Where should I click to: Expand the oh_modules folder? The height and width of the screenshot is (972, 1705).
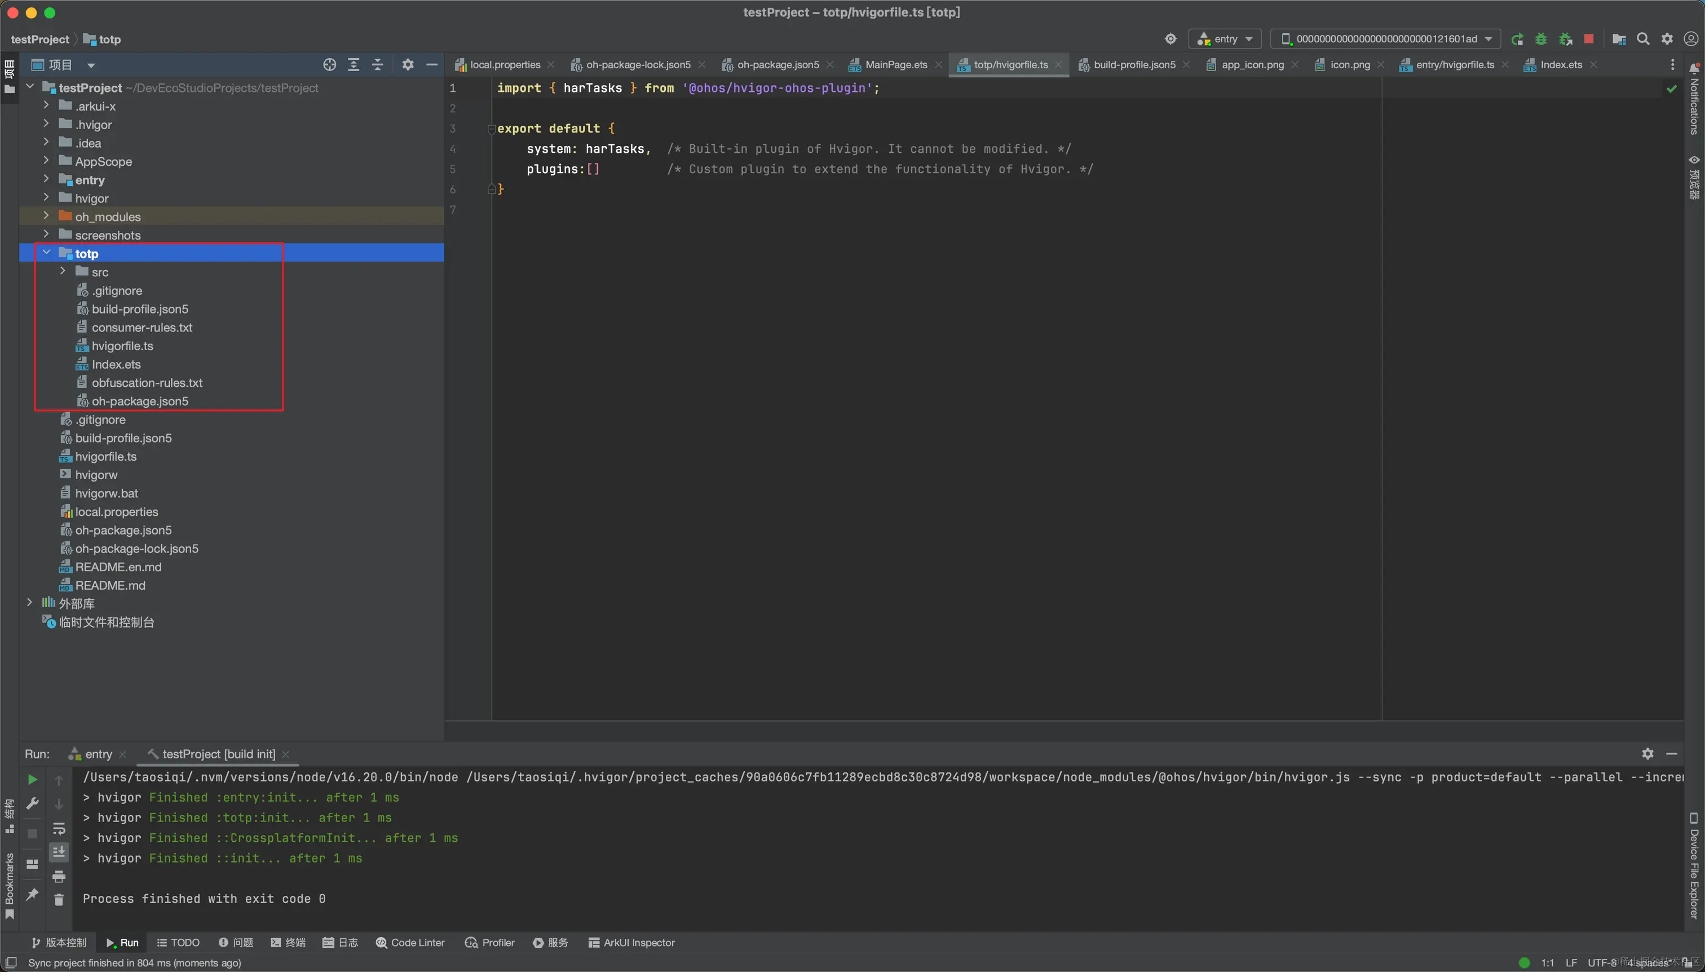46,217
